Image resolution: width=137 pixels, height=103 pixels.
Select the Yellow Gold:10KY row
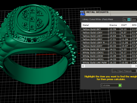tap(109, 33)
